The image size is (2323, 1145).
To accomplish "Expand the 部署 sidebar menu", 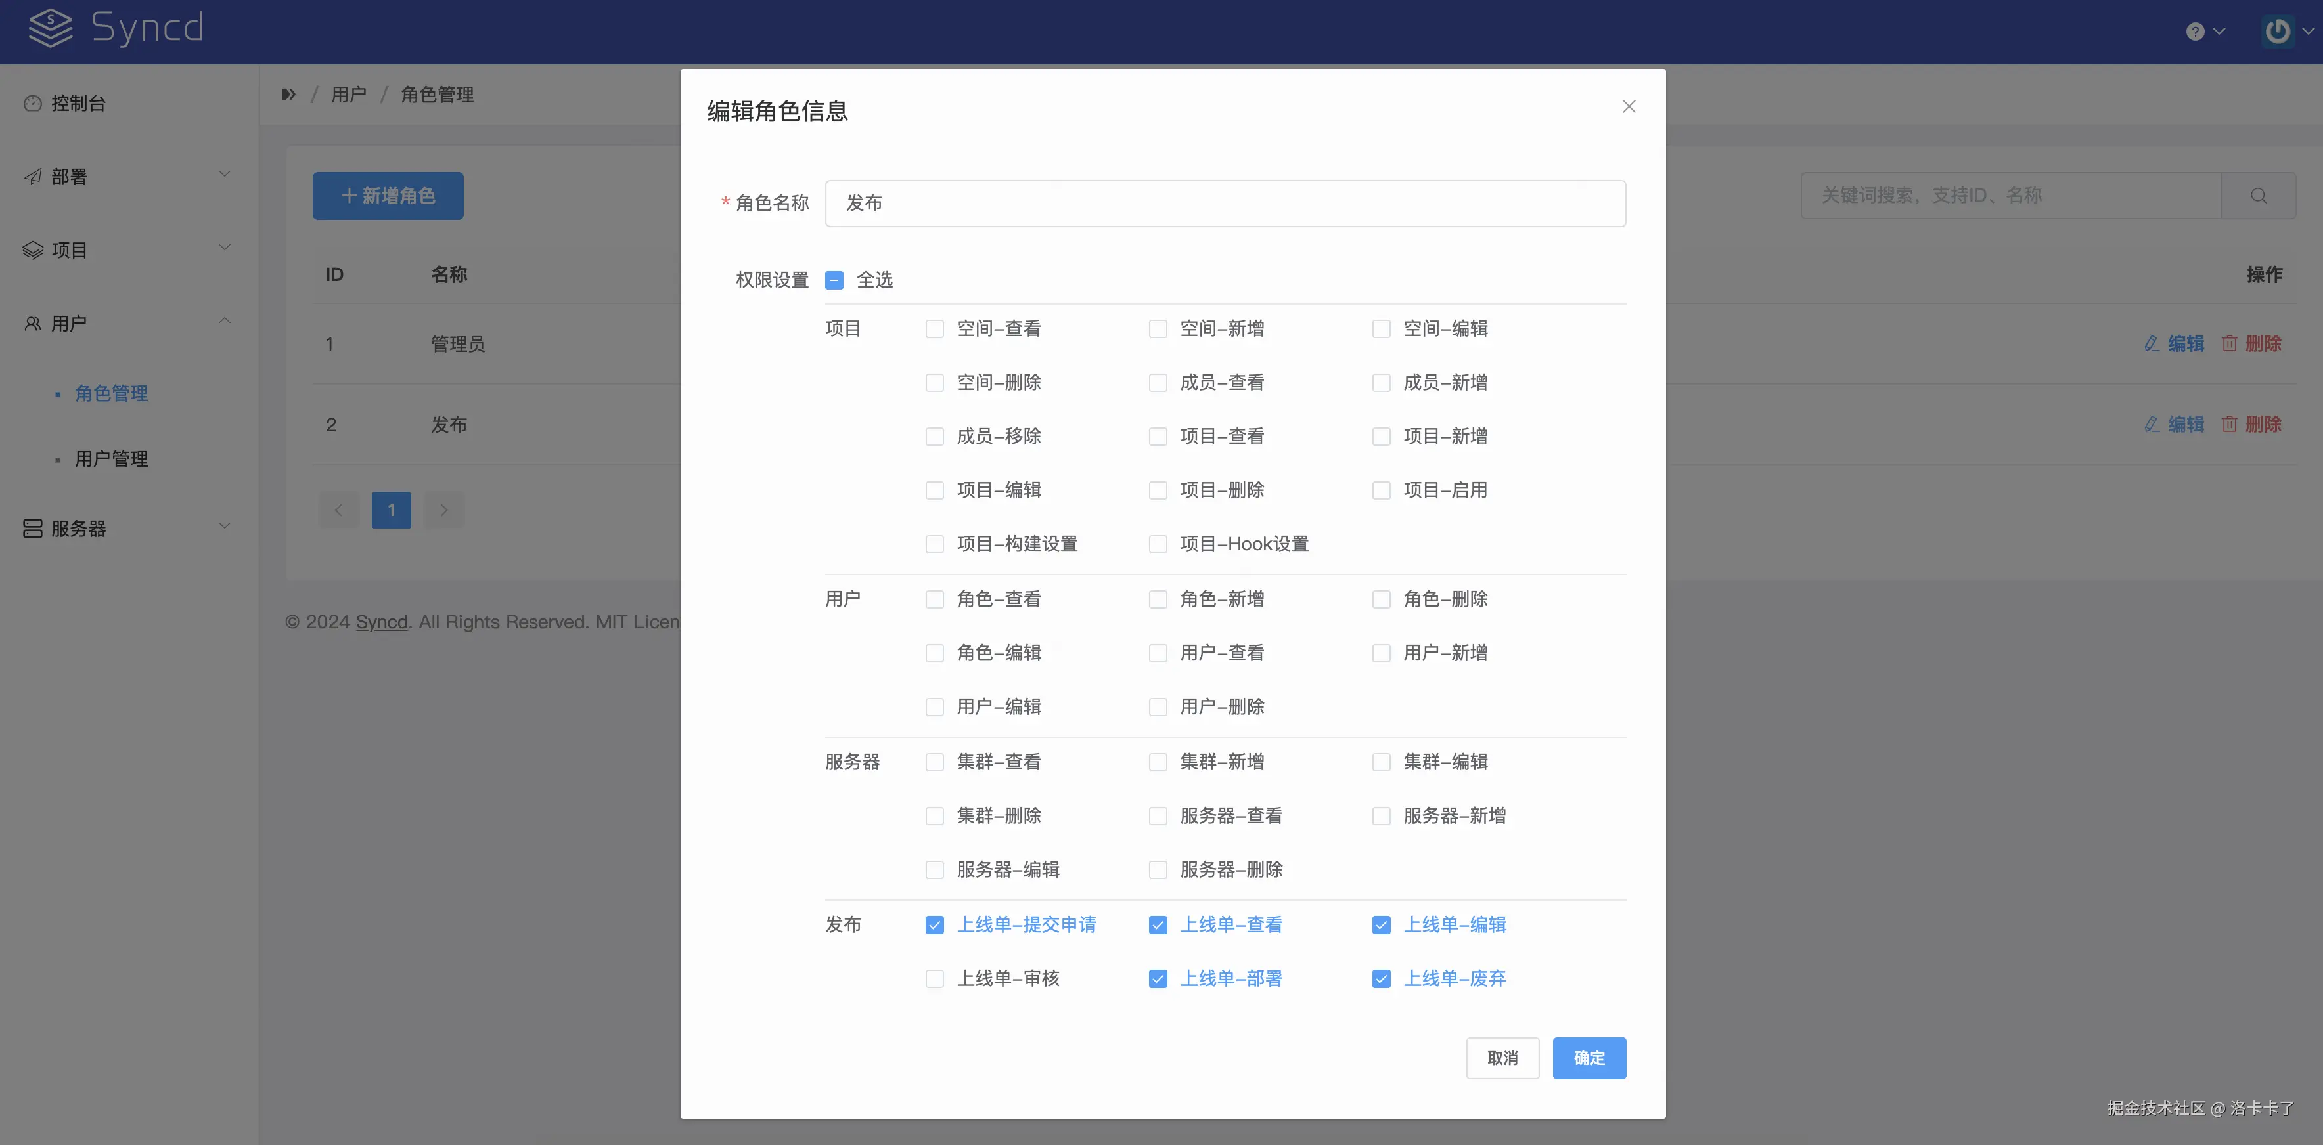I will 126,177.
